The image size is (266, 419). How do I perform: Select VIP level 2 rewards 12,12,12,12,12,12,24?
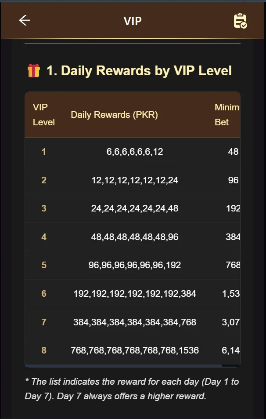pos(135,180)
